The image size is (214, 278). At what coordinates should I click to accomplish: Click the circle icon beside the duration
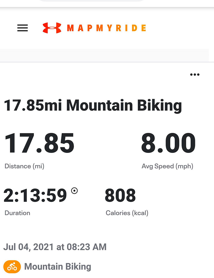coord(74,191)
